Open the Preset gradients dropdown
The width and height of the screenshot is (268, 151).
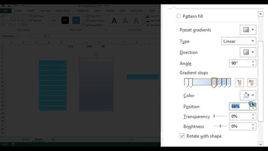click(x=248, y=30)
